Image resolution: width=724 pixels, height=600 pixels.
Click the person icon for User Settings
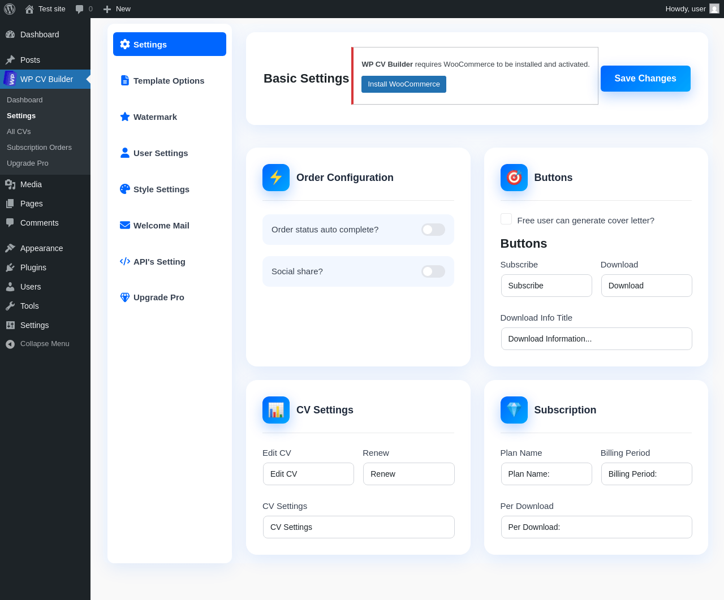125,153
